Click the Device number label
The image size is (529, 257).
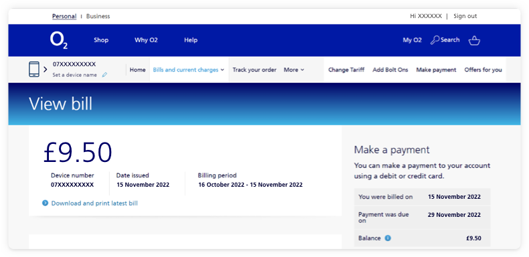(72, 175)
